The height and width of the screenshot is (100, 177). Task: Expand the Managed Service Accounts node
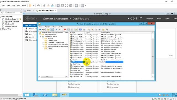point(43,46)
